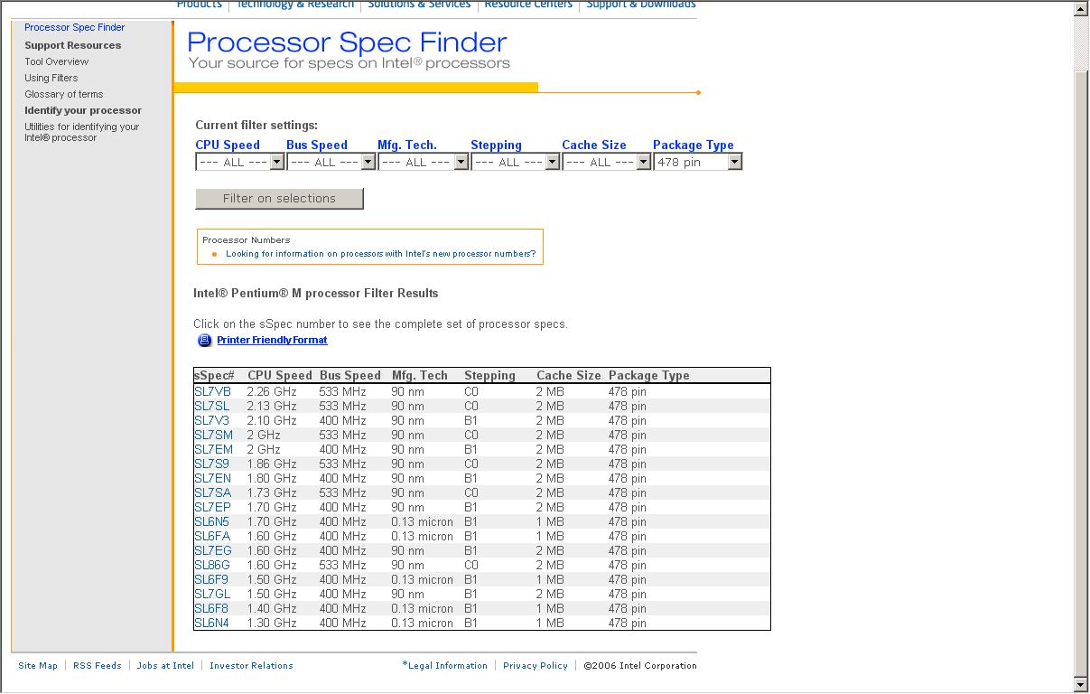Open sSpec number SL7S9
Viewport: 1090px width, 694px height.
pyautogui.click(x=212, y=464)
